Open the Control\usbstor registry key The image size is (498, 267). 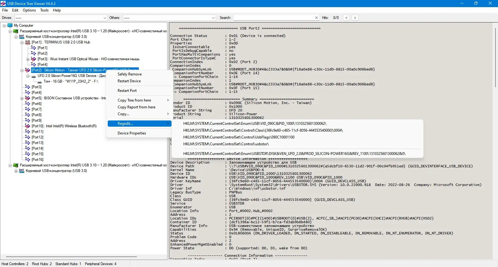297,144
